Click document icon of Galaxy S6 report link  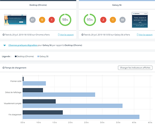click(137, 35)
